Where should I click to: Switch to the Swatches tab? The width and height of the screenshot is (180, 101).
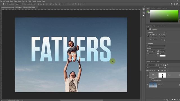[153, 8]
